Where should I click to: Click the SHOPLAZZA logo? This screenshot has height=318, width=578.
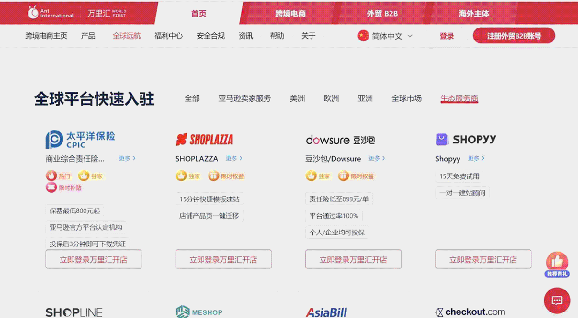click(x=204, y=139)
